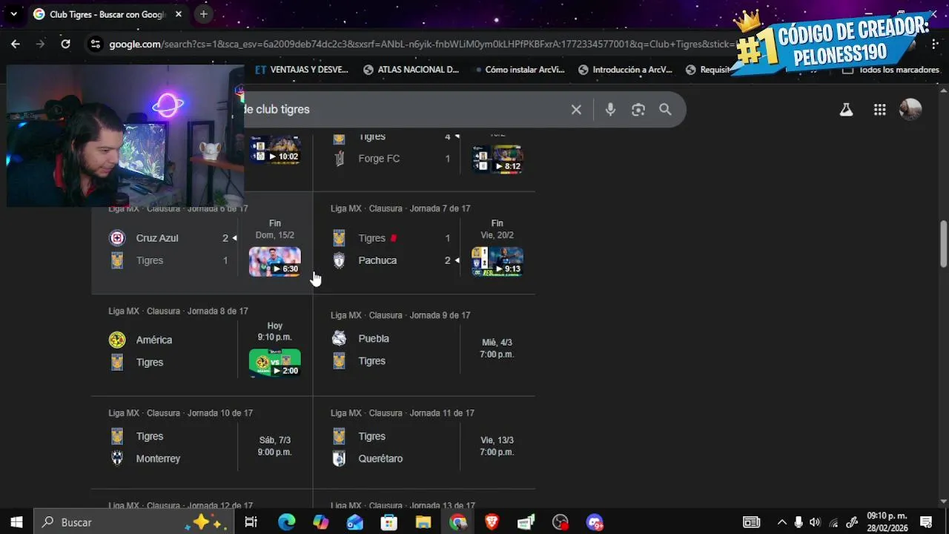Open the Cruz Azul team name
This screenshot has height=534, width=949.
(x=157, y=238)
